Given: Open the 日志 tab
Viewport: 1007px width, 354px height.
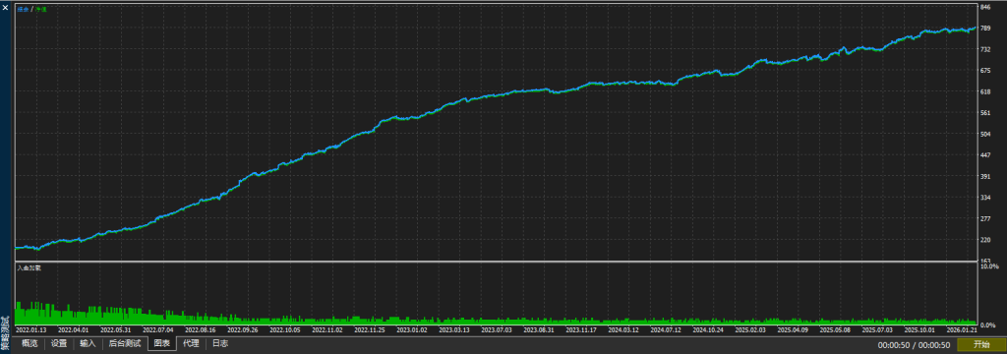Looking at the screenshot, I should 219,344.
